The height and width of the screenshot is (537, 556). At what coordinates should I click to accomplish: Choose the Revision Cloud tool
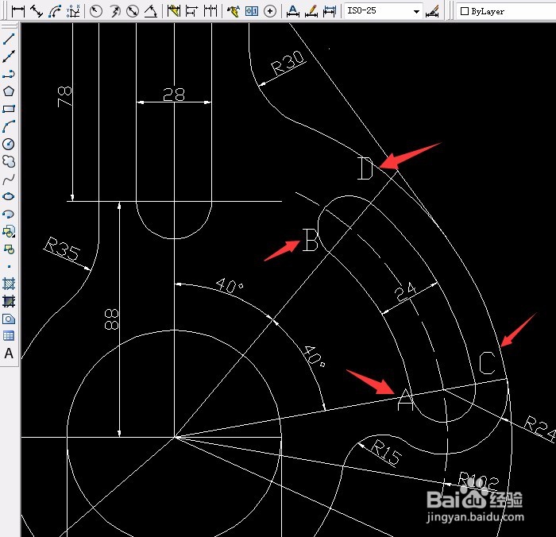9,161
